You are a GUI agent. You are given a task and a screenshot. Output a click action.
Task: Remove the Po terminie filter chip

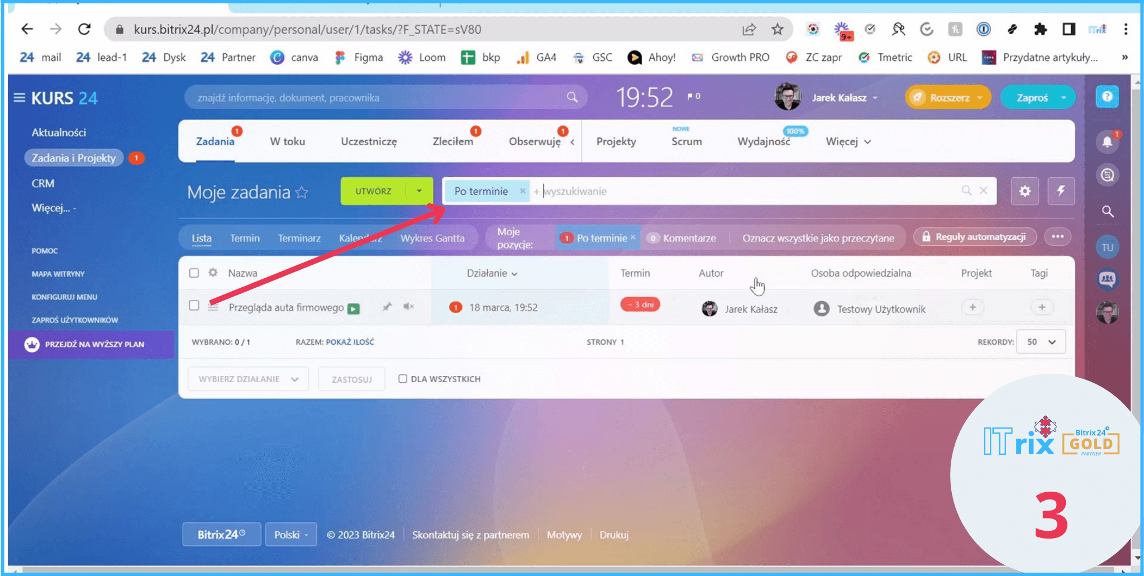pyautogui.click(x=522, y=191)
